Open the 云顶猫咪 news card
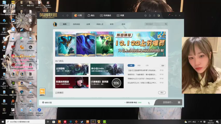221x124 pixels. click(x=72, y=69)
